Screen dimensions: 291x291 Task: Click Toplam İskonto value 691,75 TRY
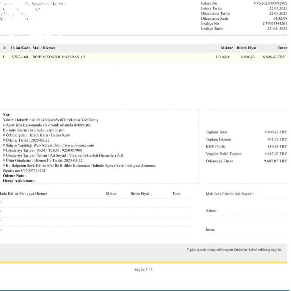coord(277,139)
